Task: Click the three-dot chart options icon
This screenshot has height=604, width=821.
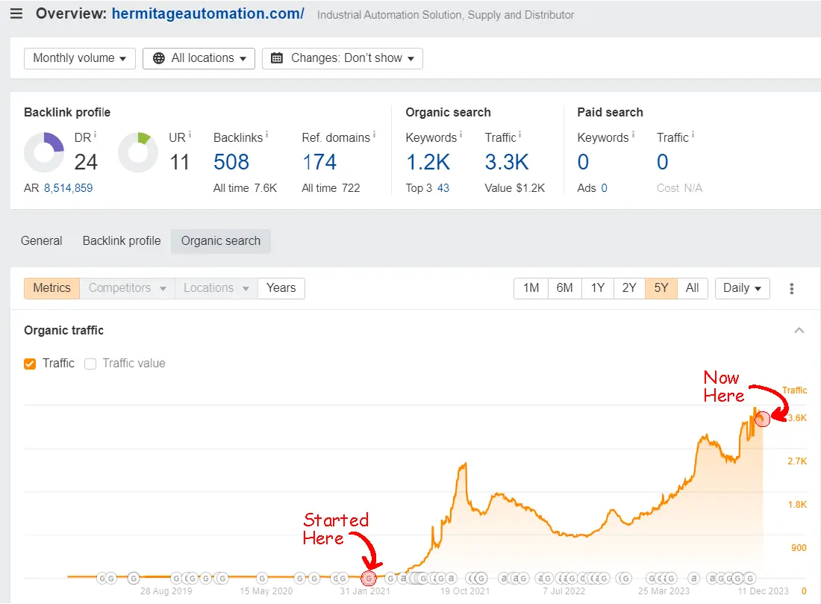Action: point(792,288)
